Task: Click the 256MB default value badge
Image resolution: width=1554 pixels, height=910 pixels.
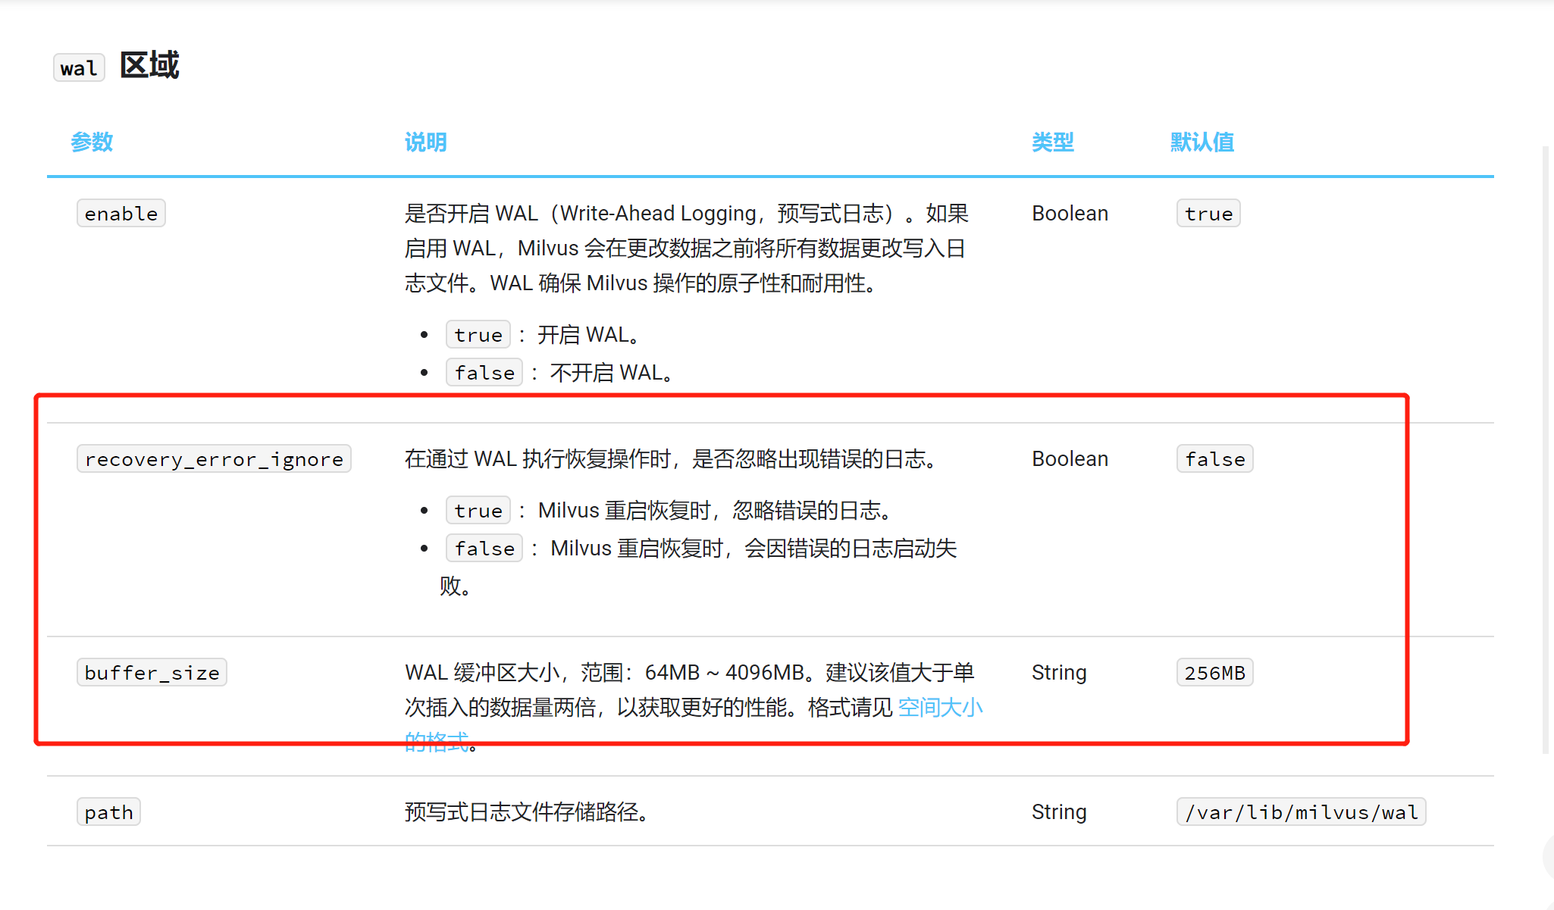Action: [x=1214, y=672]
